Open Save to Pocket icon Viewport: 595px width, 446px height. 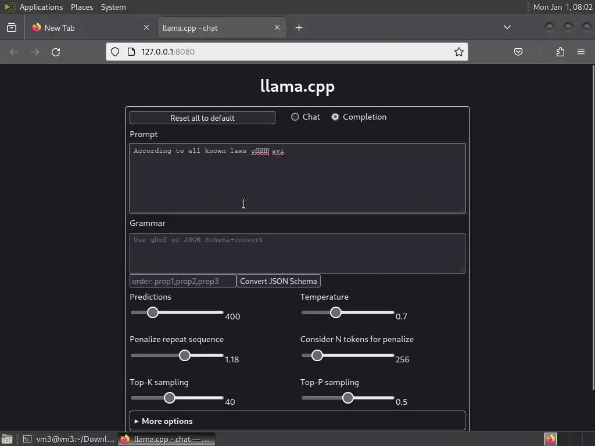(x=518, y=52)
